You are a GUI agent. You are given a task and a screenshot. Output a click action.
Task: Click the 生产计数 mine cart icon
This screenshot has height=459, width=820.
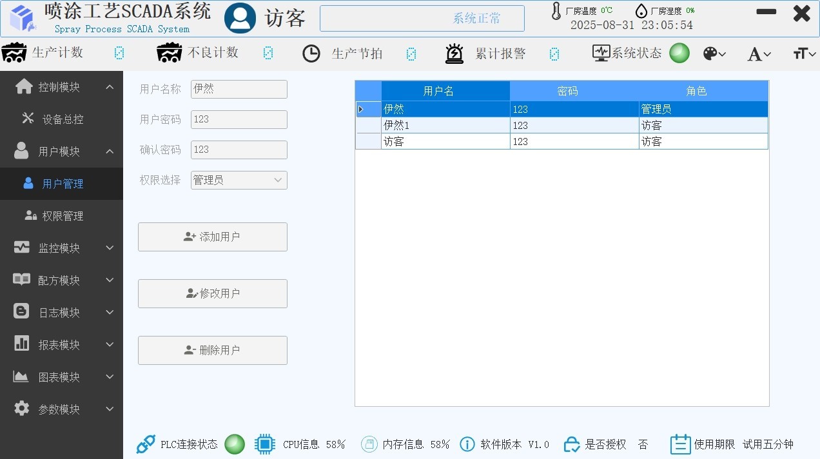pos(14,54)
